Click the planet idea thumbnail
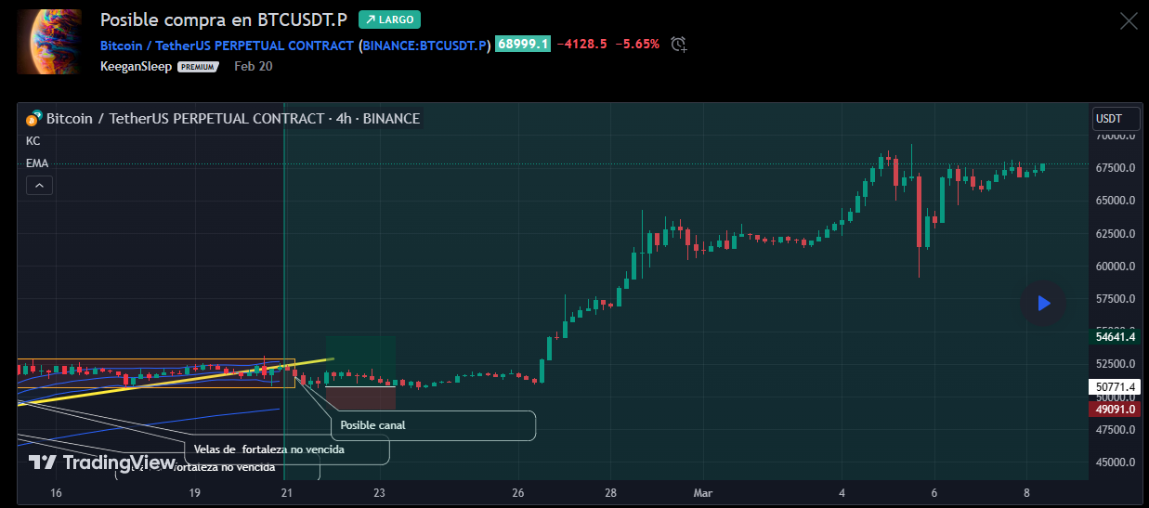This screenshot has width=1149, height=508. [49, 42]
